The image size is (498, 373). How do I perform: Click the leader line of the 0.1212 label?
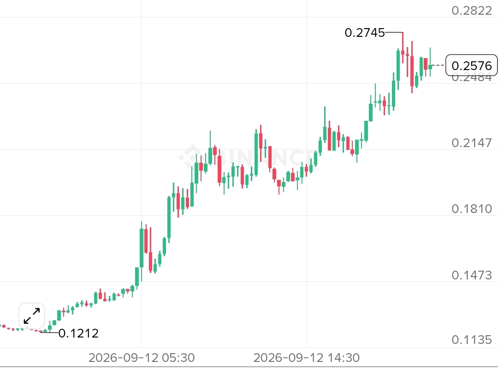pos(50,332)
